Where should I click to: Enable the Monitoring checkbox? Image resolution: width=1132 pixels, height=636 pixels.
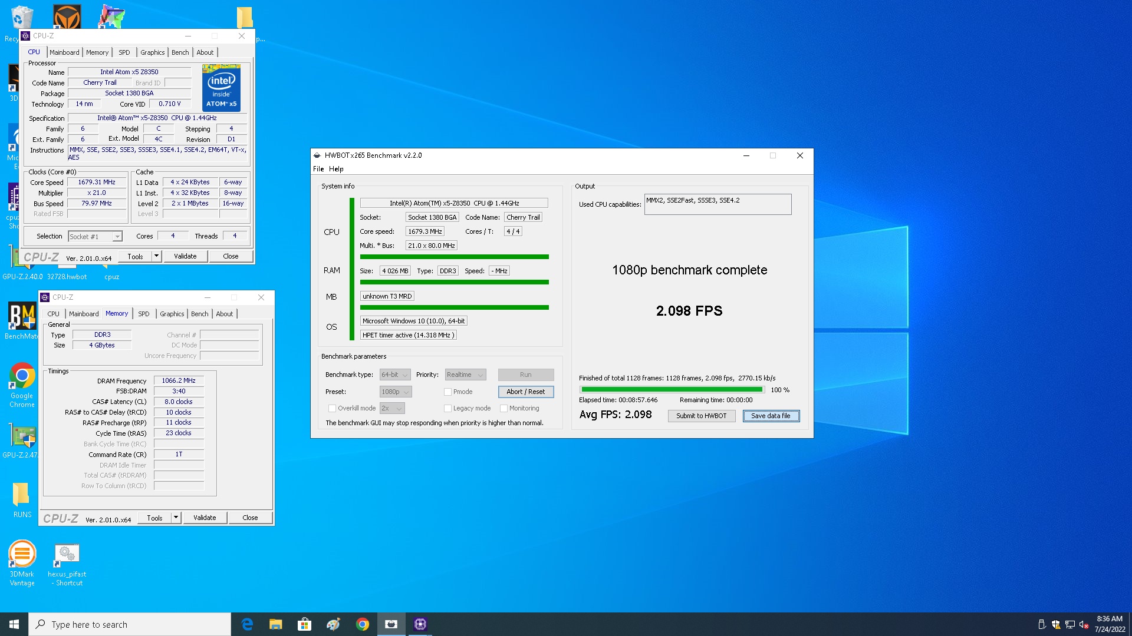tap(504, 408)
